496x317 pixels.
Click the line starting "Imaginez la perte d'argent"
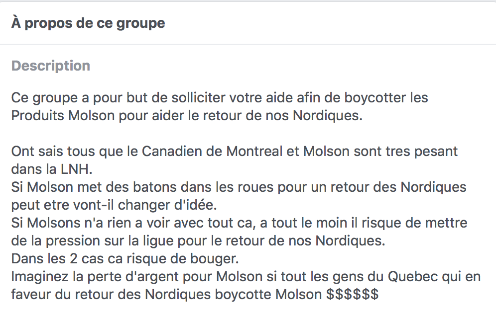coord(246,277)
